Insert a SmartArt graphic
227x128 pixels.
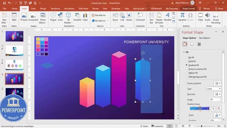pyautogui.click(x=77, y=17)
